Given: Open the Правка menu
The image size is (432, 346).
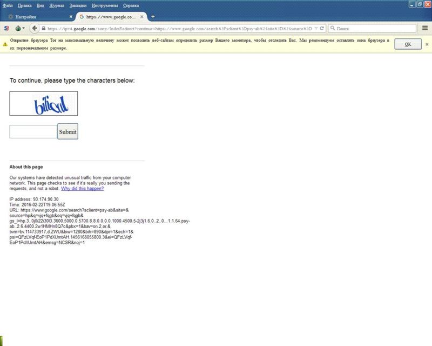Looking at the screenshot, I should pos(24,5).
